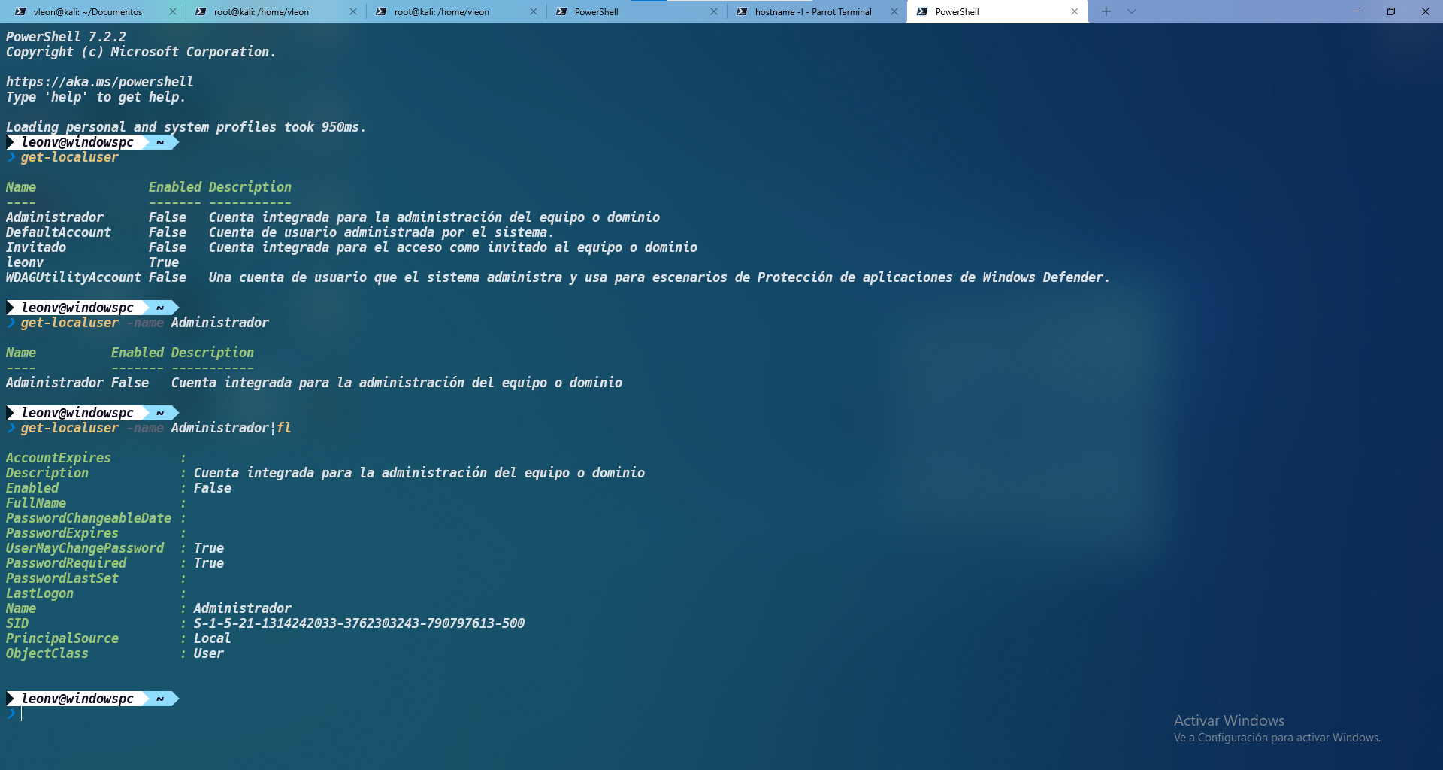Minimize the terminal window
Image resolution: width=1443 pixels, height=770 pixels.
click(1356, 11)
